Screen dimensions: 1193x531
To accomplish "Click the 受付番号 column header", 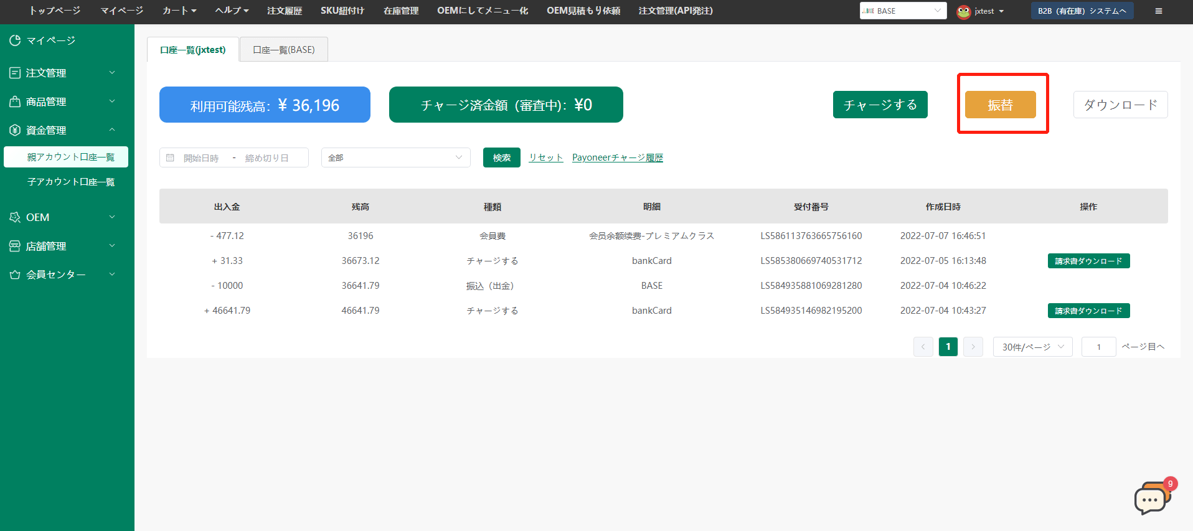I will 811,207.
